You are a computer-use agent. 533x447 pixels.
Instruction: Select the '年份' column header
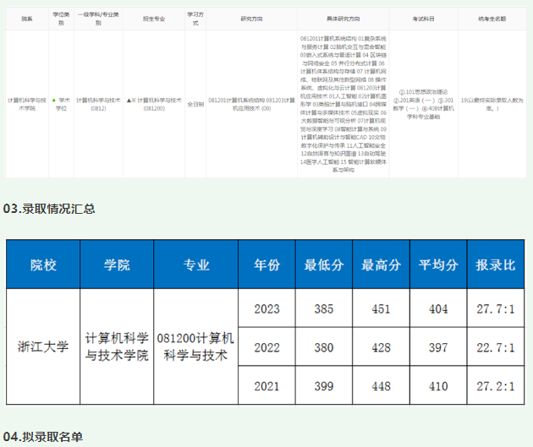pyautogui.click(x=266, y=264)
